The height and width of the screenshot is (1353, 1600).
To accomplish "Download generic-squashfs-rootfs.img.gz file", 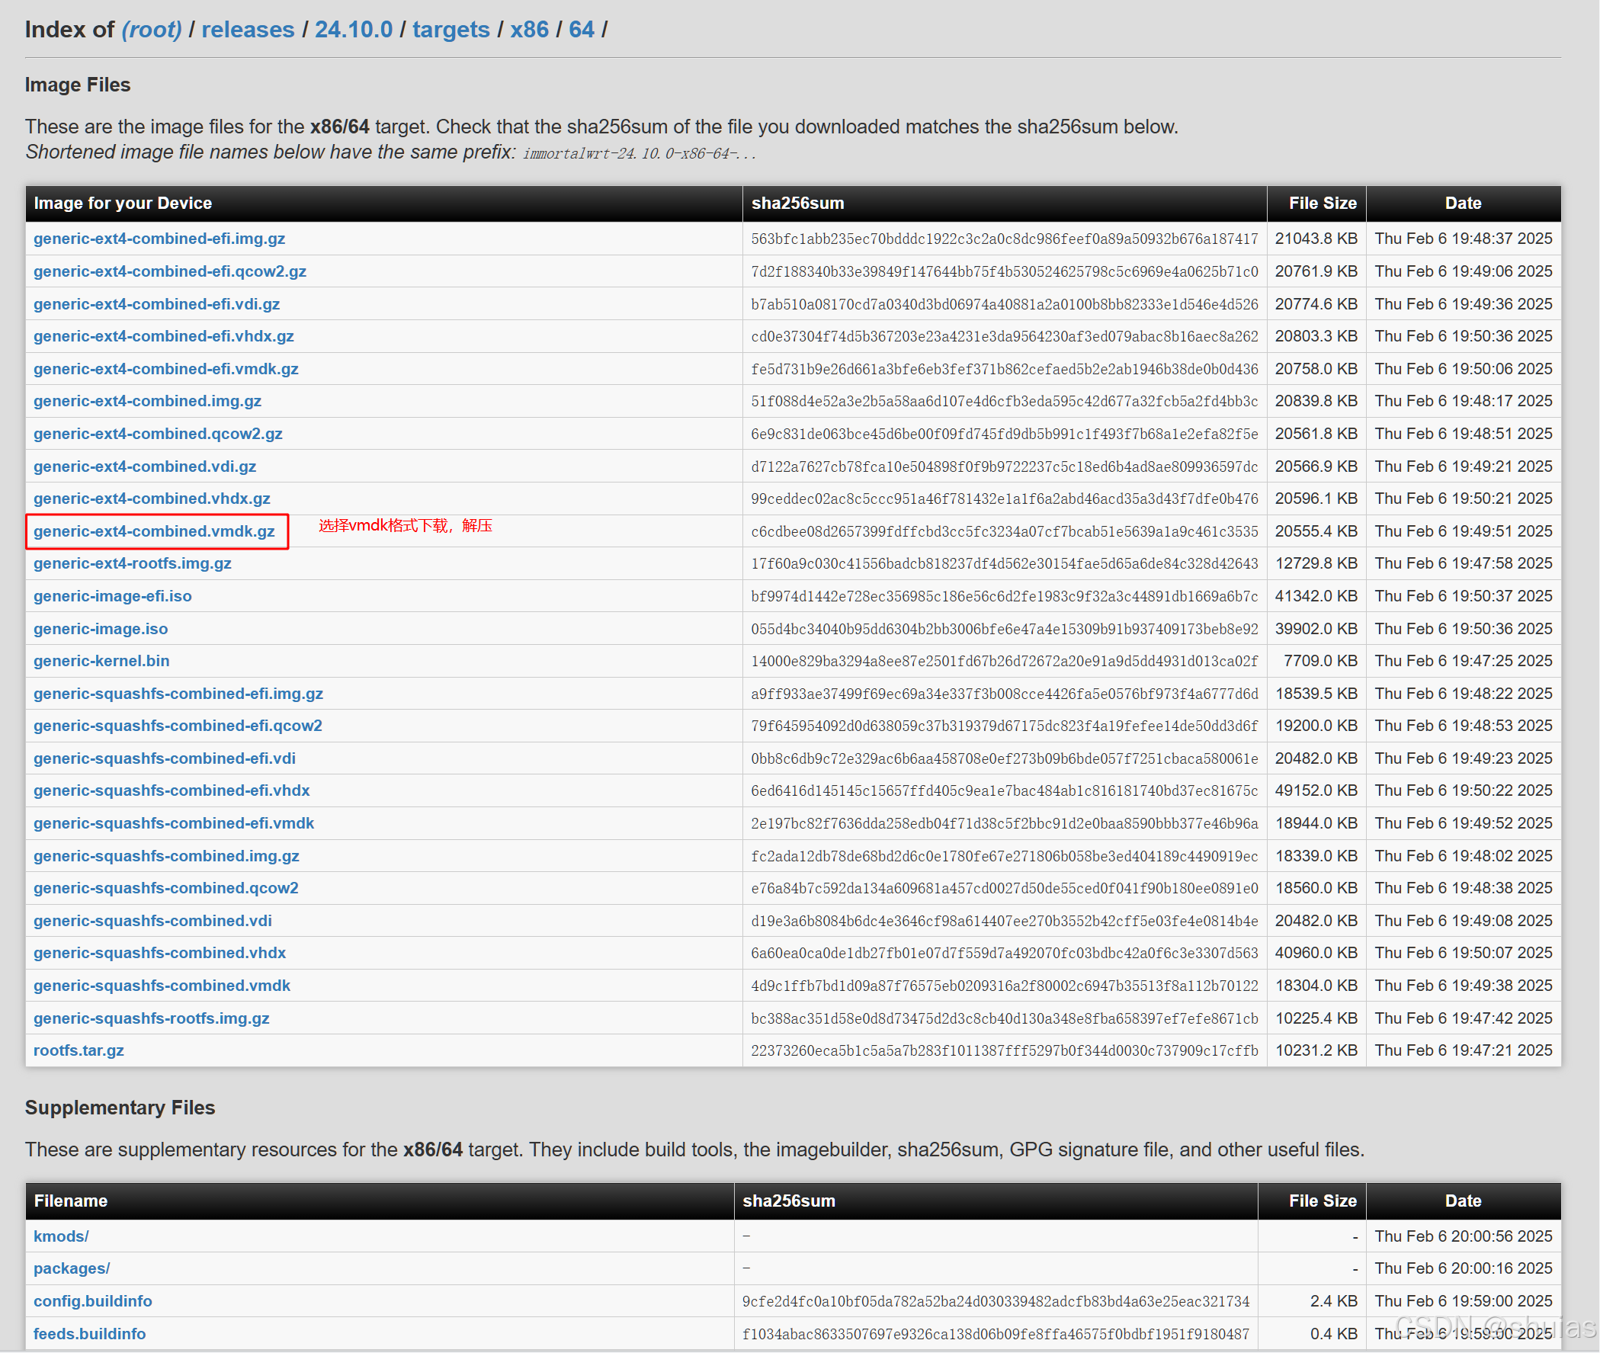I will click(x=152, y=1018).
